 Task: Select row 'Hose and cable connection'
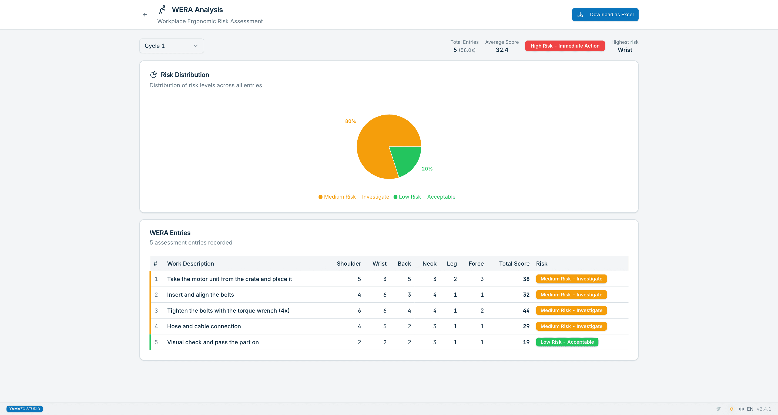click(x=389, y=326)
